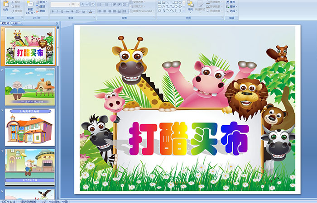Justify the paragraph text
317x203 pixels.
pyautogui.click(x=115, y=11)
